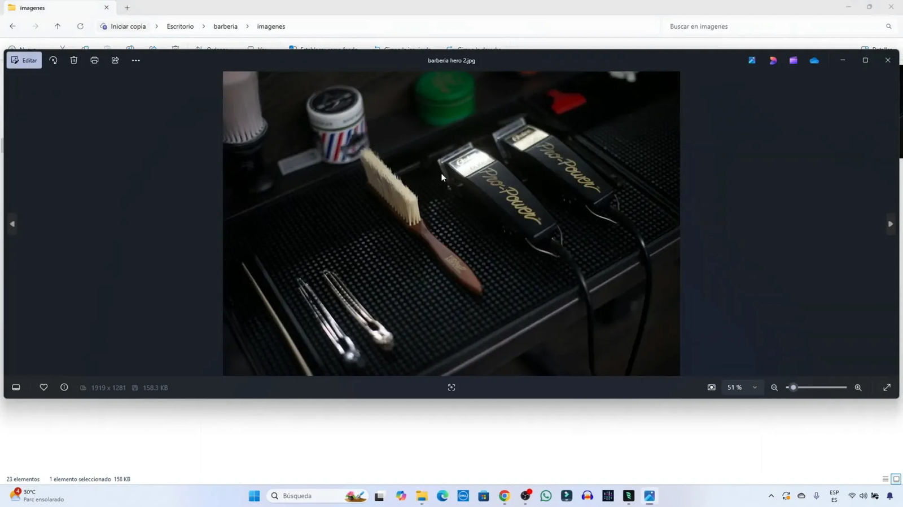This screenshot has width=903, height=507.
Task: Open the OneDrive cloud icon in Photos
Action: (x=814, y=60)
